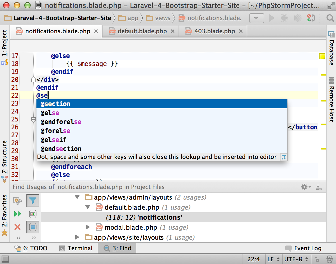This screenshot has width=336, height=264.
Task: Select @section in completion list
Action: pyautogui.click(x=162, y=104)
